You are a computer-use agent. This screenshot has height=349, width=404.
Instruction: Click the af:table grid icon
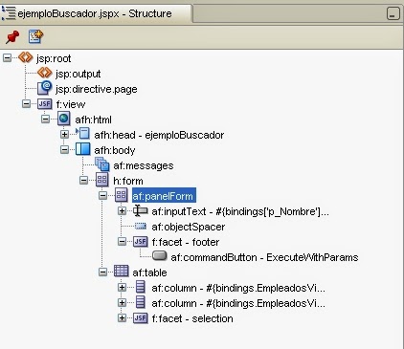[x=121, y=272]
